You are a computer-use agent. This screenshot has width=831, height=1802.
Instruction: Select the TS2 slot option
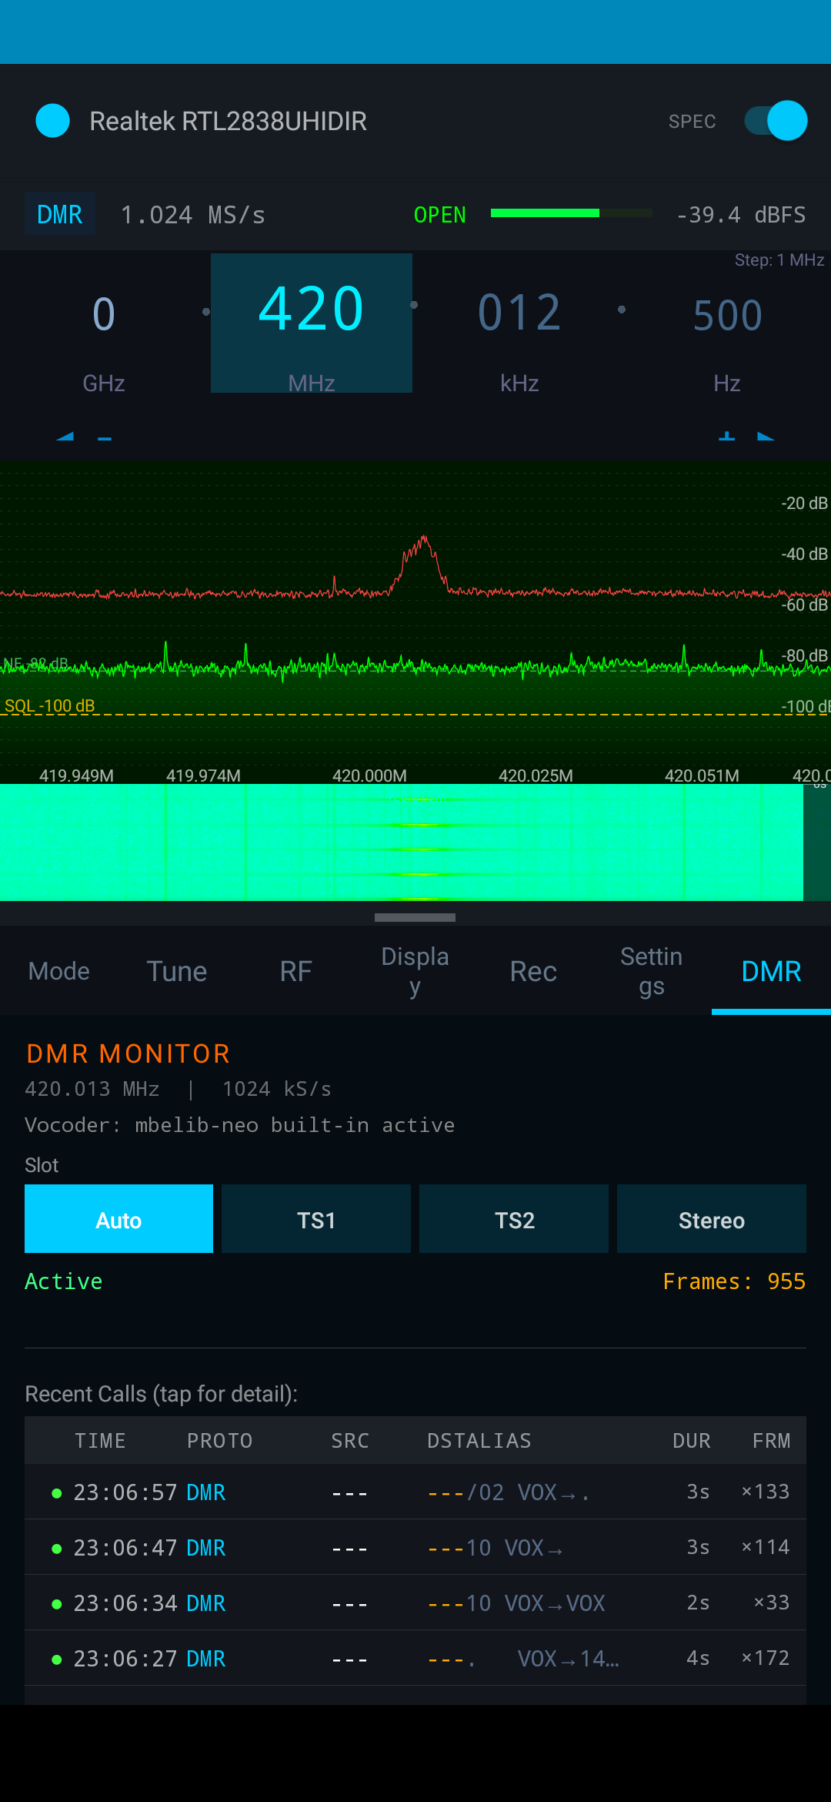514,1219
